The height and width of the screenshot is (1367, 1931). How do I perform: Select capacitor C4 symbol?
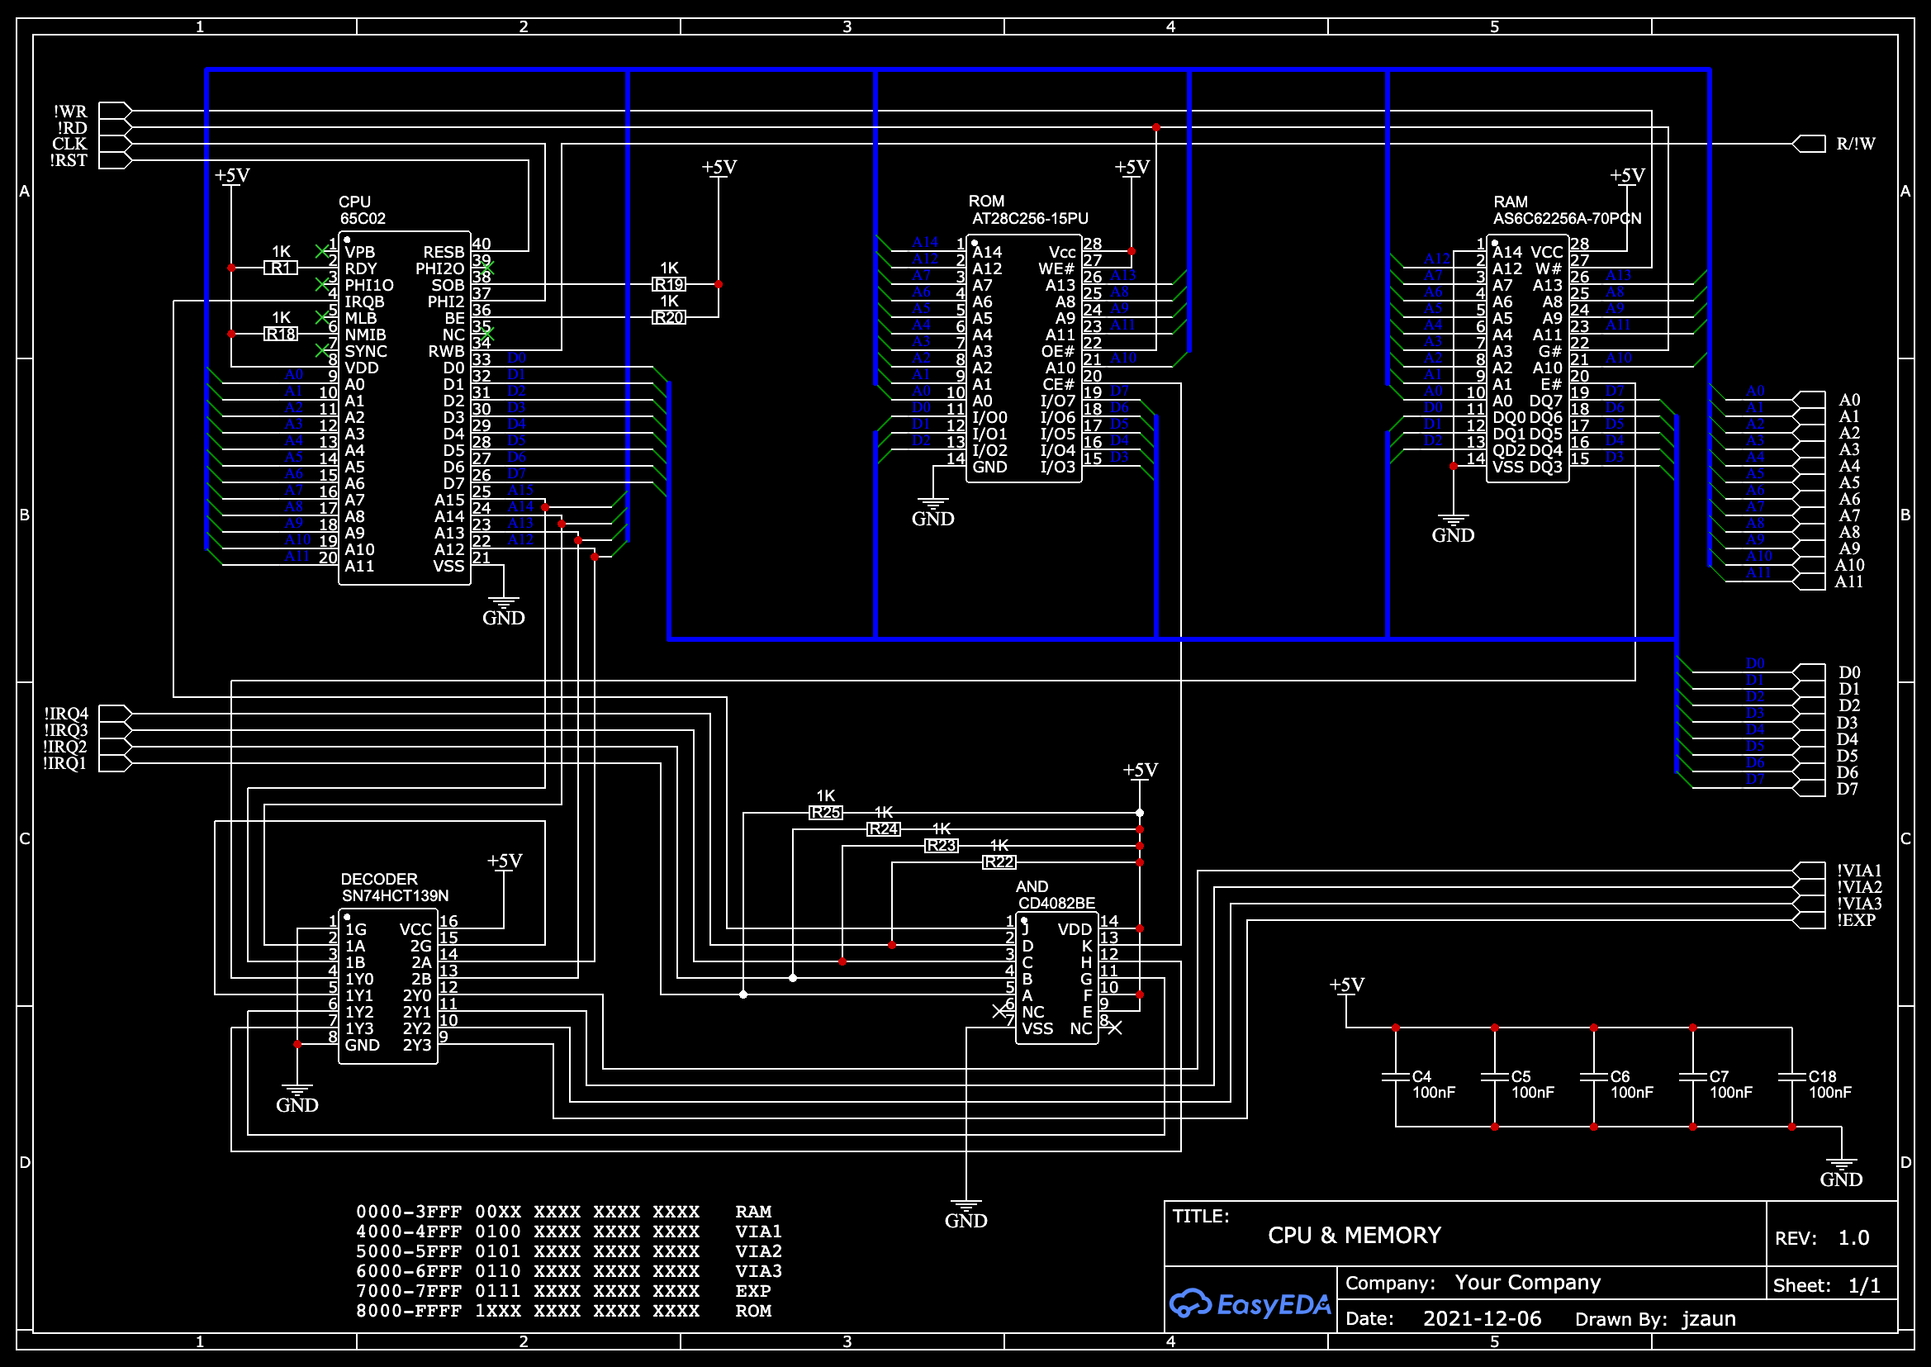point(1396,1077)
